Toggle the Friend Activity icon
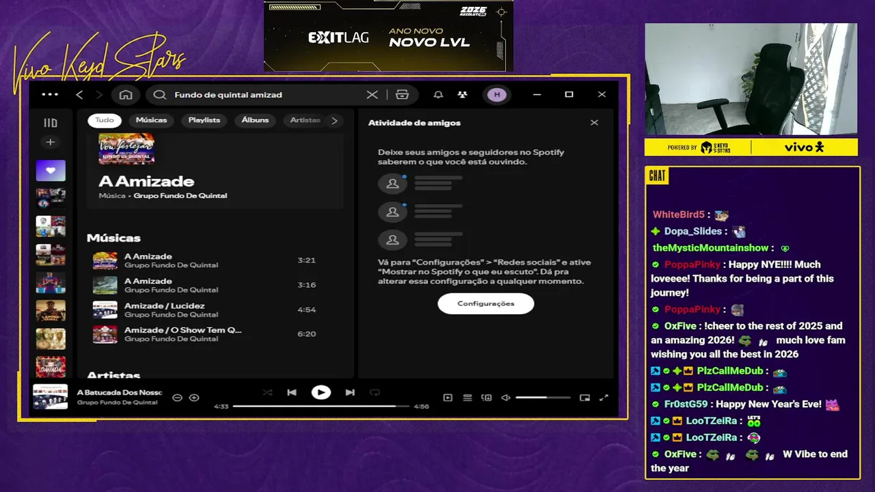The height and width of the screenshot is (492, 875). tap(463, 94)
